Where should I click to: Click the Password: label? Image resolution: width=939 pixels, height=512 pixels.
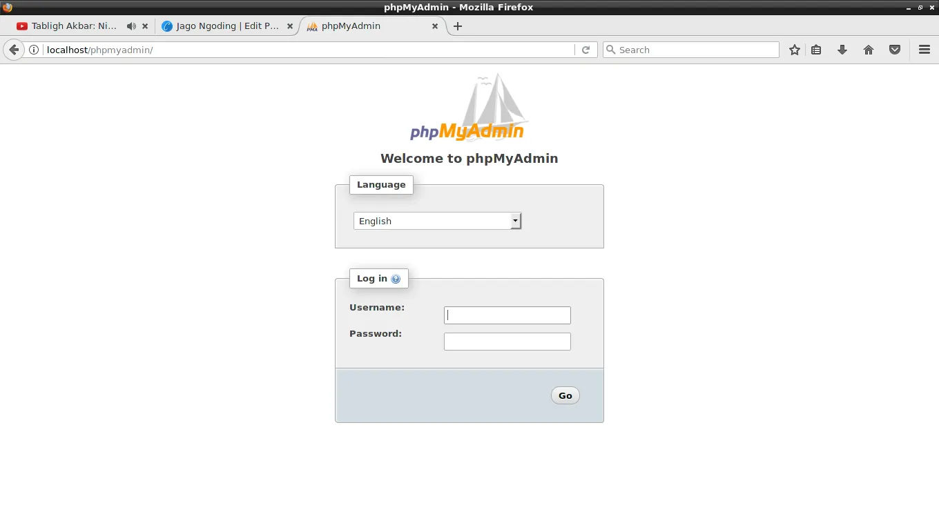[x=376, y=334]
